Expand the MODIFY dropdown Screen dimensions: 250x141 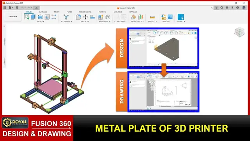click(85, 22)
